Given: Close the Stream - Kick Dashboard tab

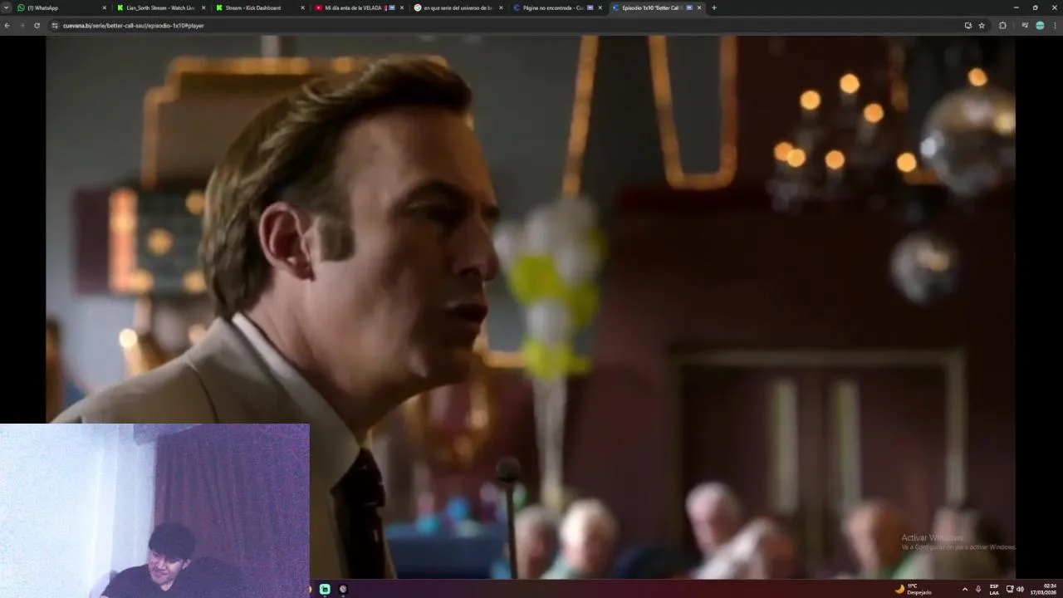Looking at the screenshot, I should (302, 7).
